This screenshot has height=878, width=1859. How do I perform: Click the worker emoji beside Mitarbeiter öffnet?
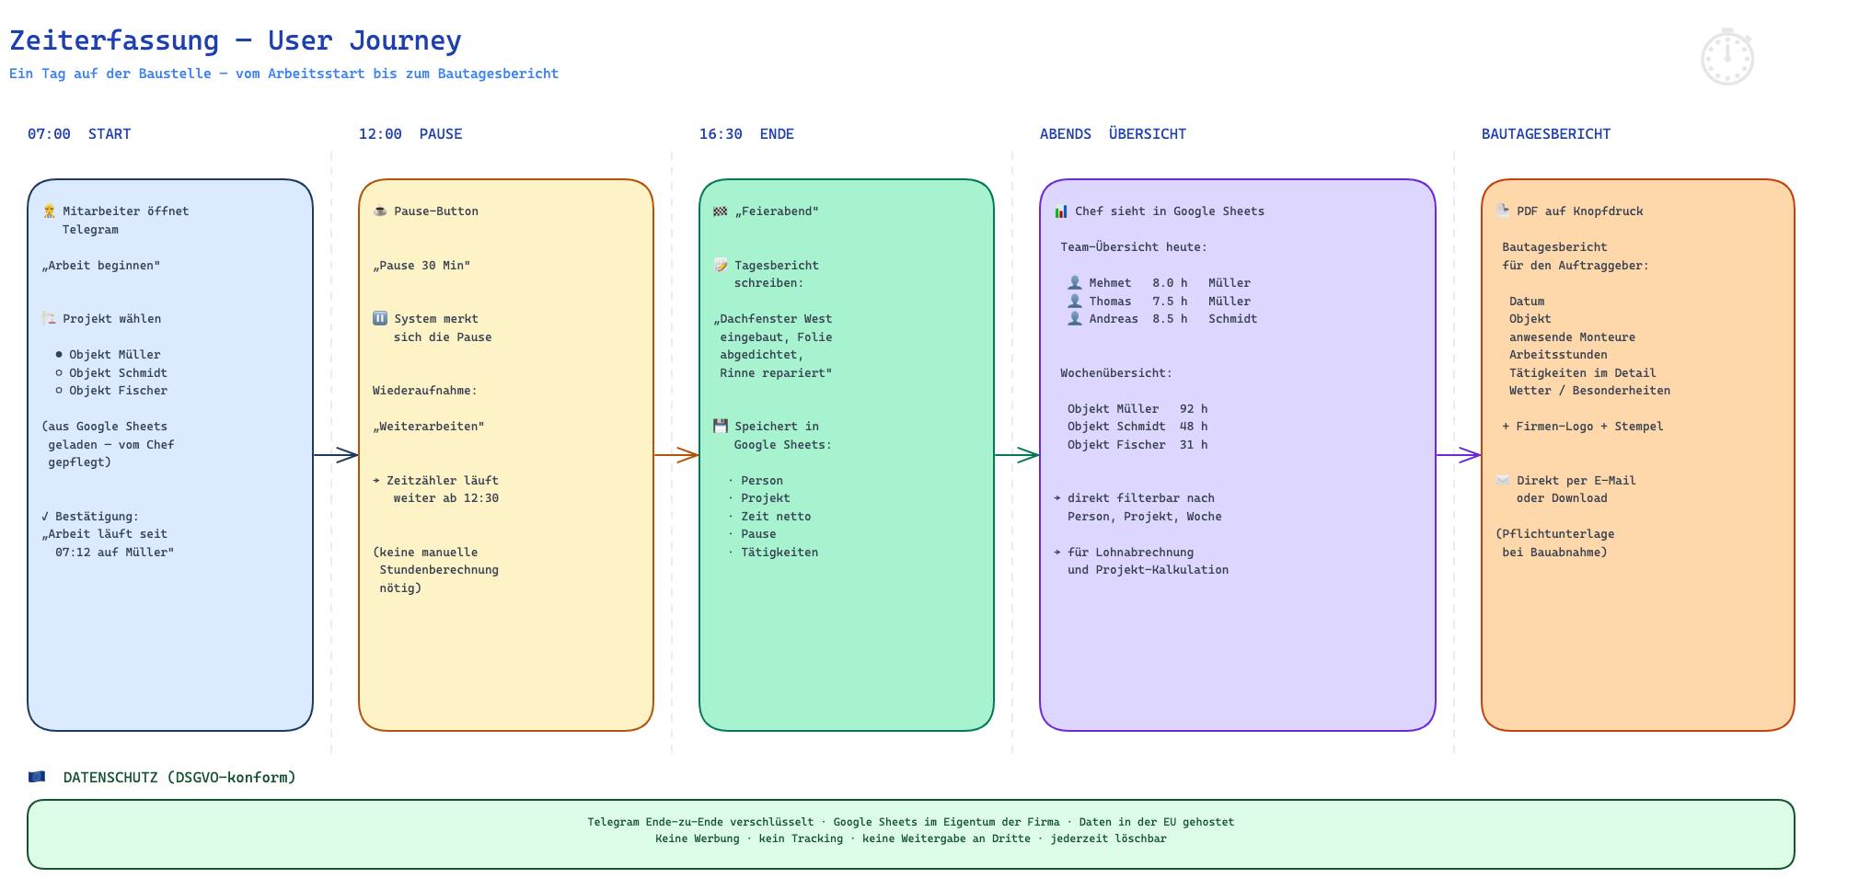tap(49, 211)
